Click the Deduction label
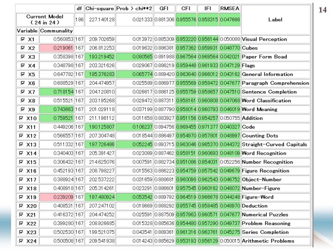 (x=255, y=206)
